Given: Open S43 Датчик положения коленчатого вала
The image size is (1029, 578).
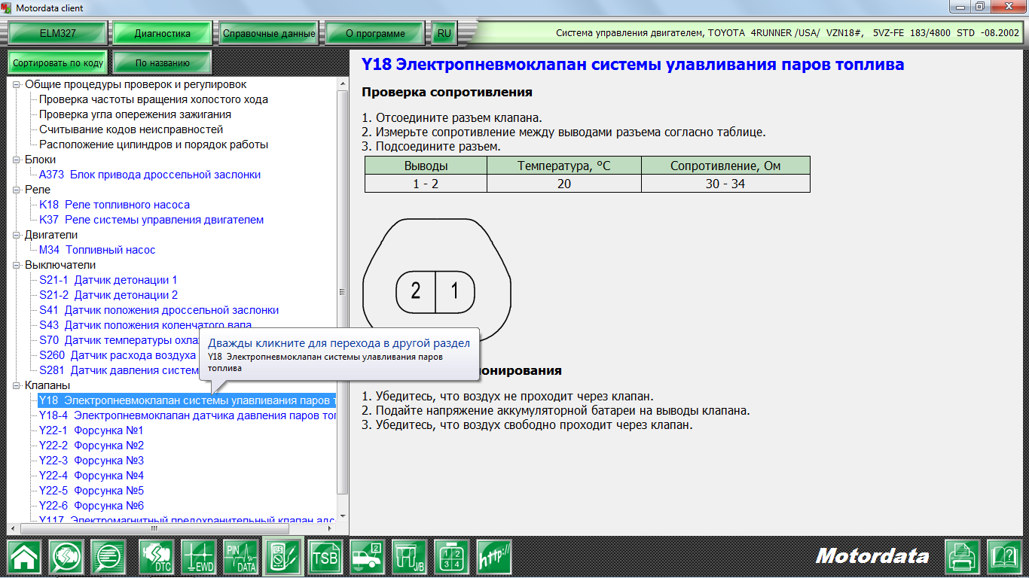Looking at the screenshot, I should (145, 325).
